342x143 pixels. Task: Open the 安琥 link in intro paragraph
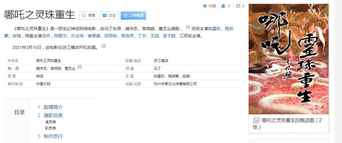point(17,36)
